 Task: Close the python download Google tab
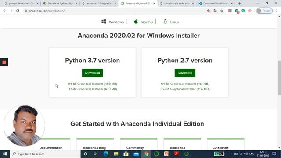point(37,4)
